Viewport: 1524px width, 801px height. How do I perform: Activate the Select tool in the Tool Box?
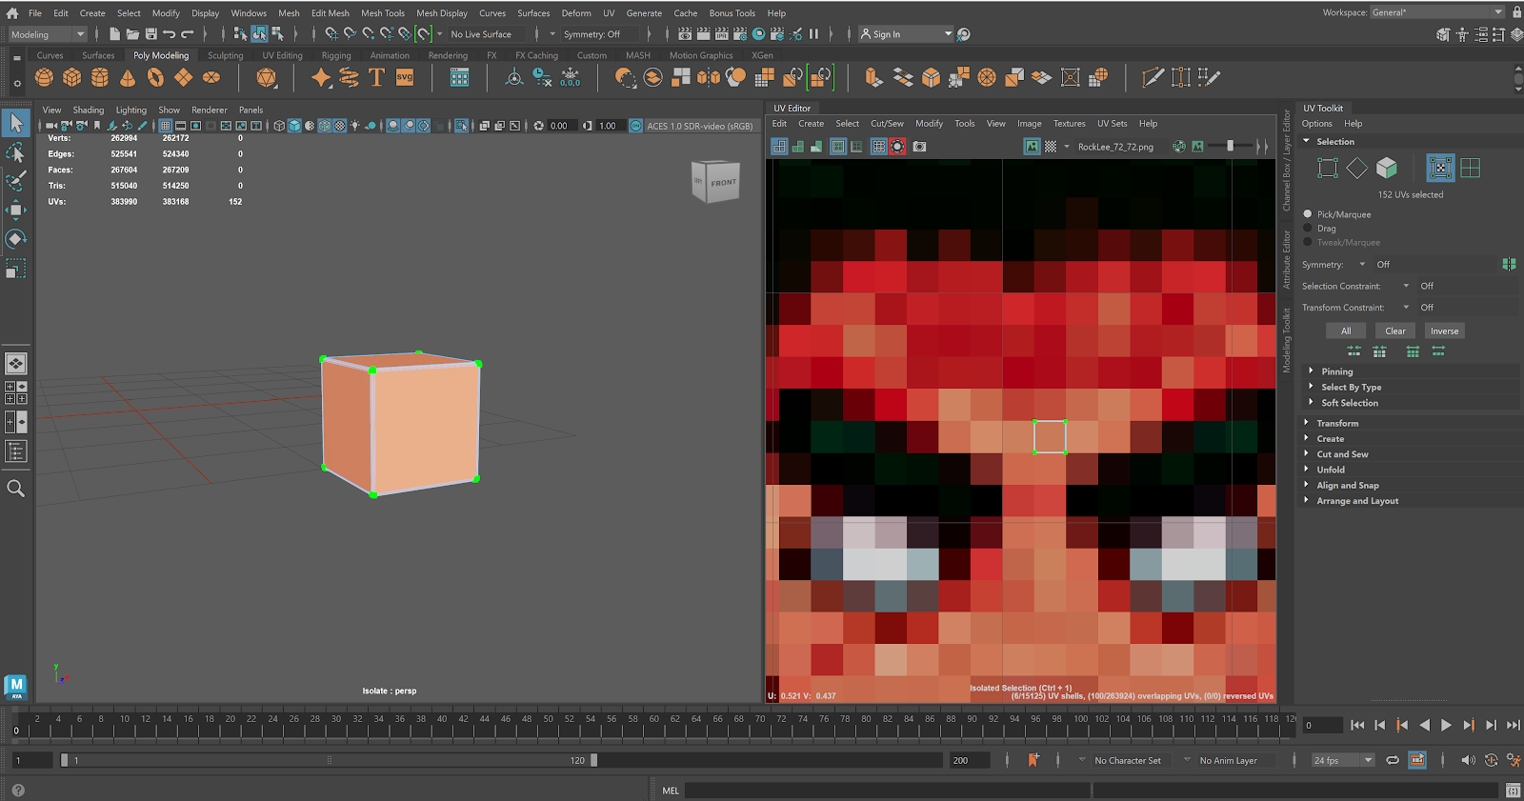point(16,123)
